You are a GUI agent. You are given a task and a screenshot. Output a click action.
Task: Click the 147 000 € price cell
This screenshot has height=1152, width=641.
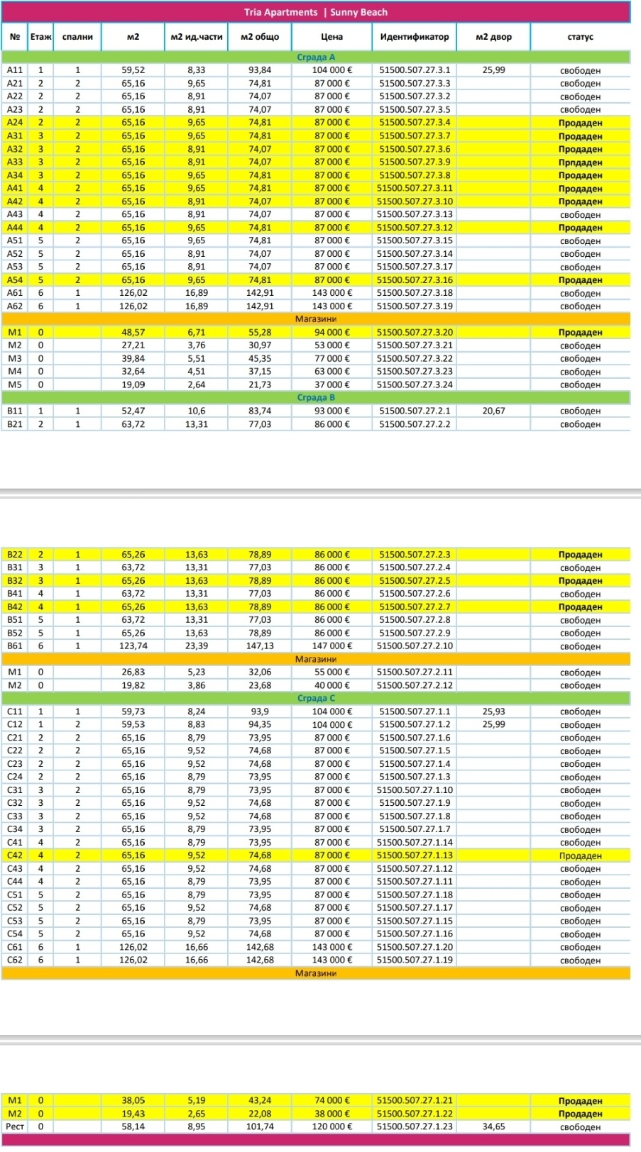pos(332,646)
